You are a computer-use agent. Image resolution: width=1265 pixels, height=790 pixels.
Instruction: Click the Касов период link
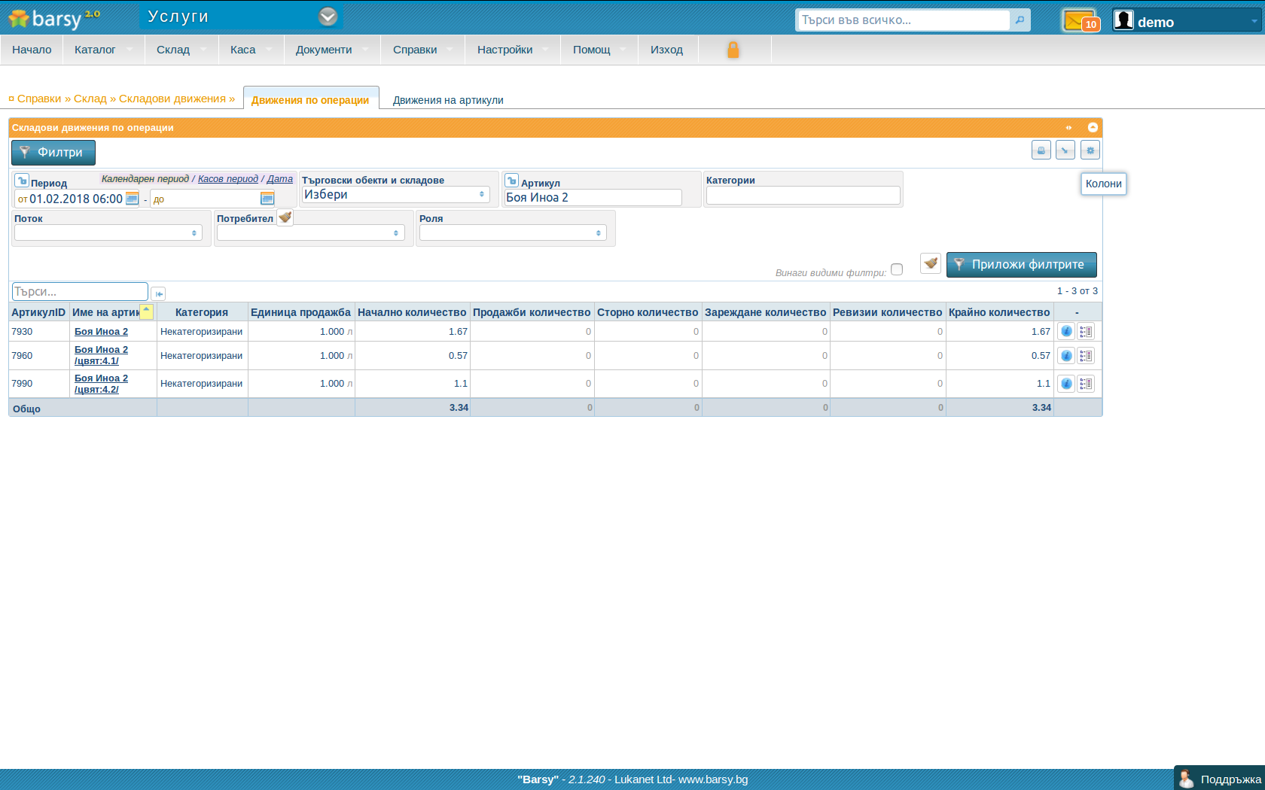click(x=228, y=179)
